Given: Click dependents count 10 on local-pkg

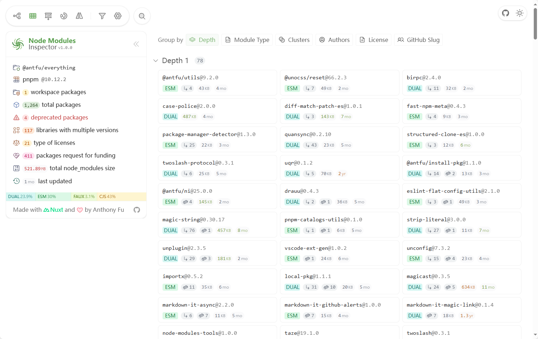Looking at the screenshot, I should pyautogui.click(x=330, y=287).
